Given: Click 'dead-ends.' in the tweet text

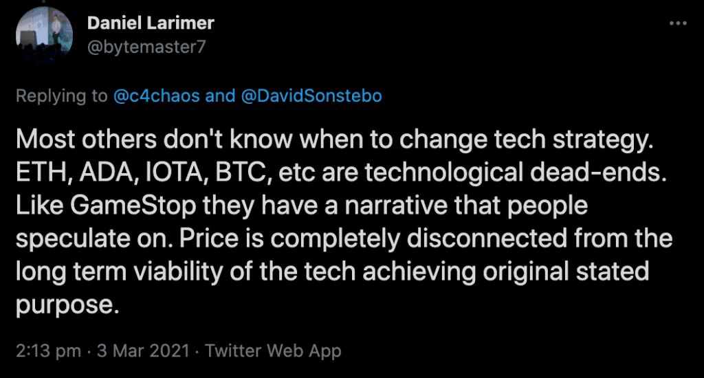Looking at the screenshot, I should pos(598,173).
